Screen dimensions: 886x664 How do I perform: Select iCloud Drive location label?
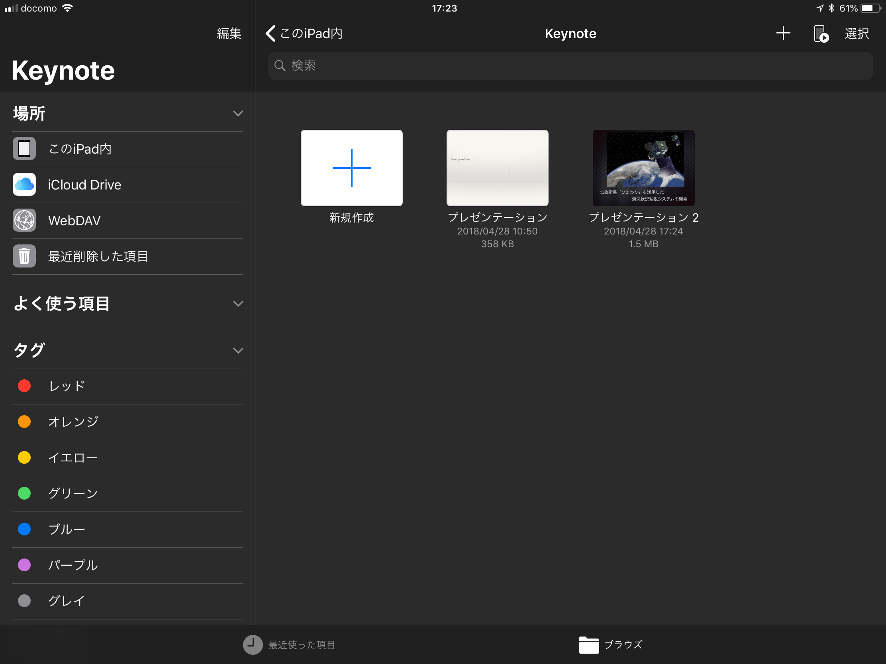84,185
